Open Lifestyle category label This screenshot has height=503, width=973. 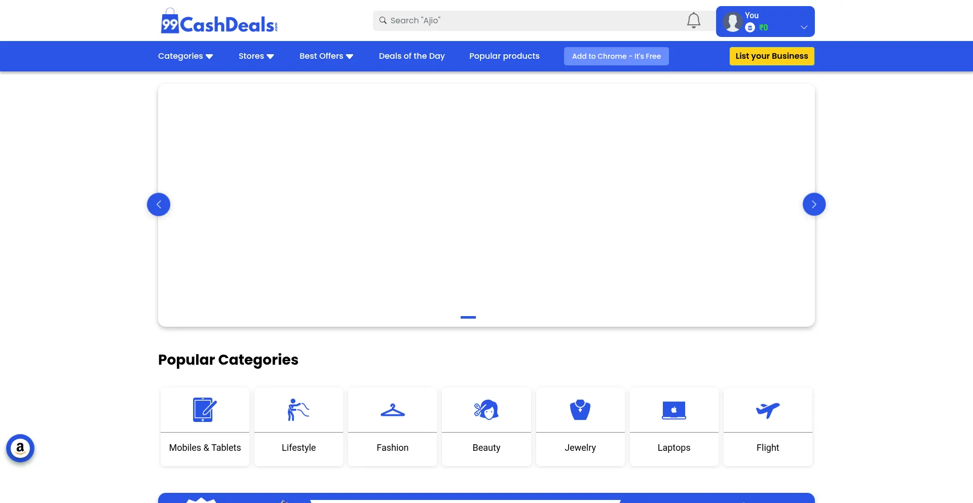[298, 448]
